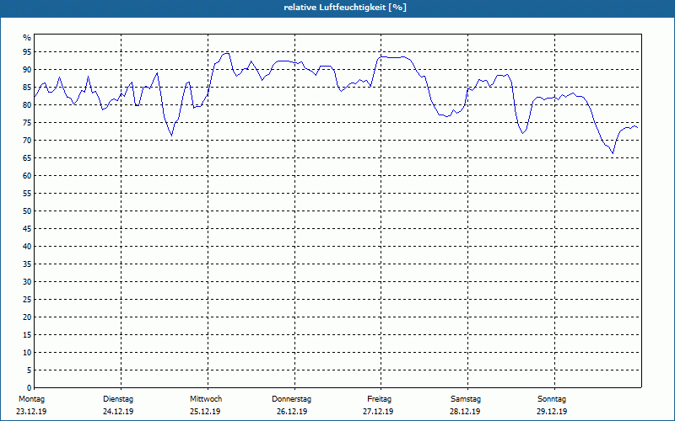Click the y-axis value '80'
The height and width of the screenshot is (421, 675).
(27, 104)
